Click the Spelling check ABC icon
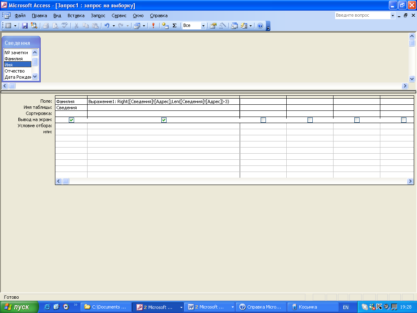The image size is (417, 313). pos(65,26)
